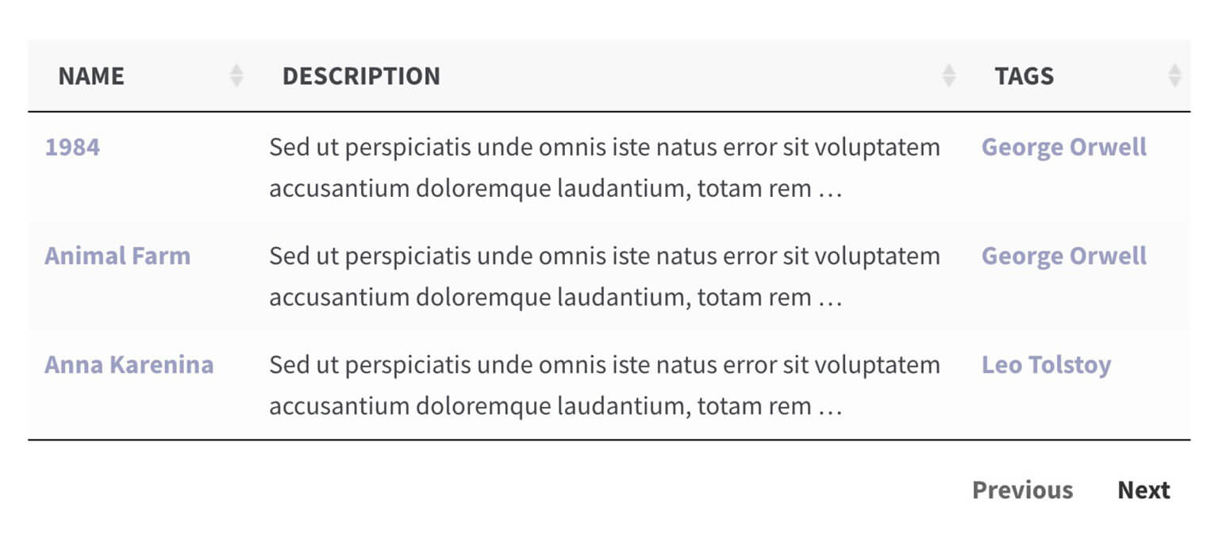
Task: Go to the Previous page
Action: (1022, 490)
